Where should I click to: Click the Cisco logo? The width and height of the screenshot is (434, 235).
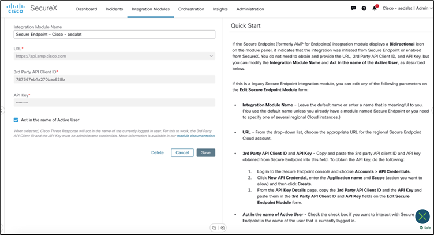[x=16, y=9]
